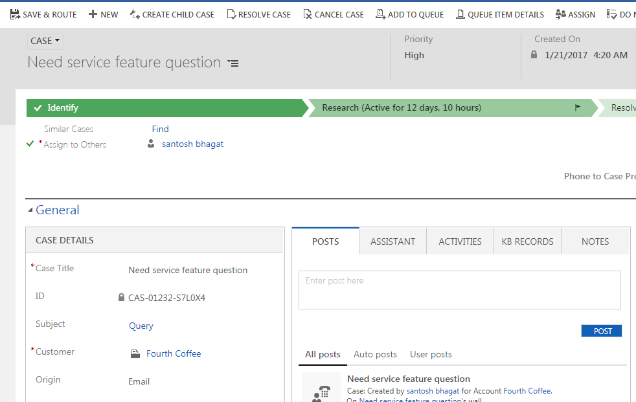The image size is (636, 402).
Task: Click the Resolve Case icon
Action: pyautogui.click(x=231, y=14)
